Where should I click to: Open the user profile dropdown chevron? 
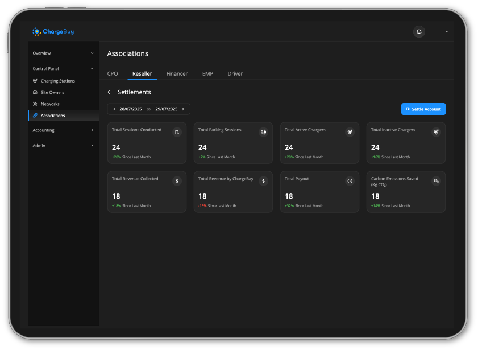pos(447,32)
